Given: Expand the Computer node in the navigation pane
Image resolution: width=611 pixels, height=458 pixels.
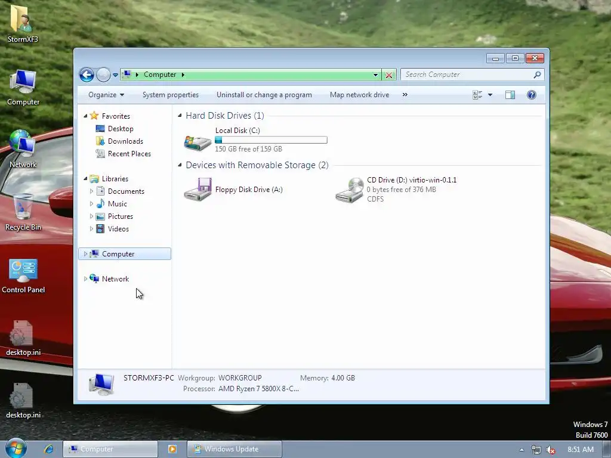Looking at the screenshot, I should point(85,254).
